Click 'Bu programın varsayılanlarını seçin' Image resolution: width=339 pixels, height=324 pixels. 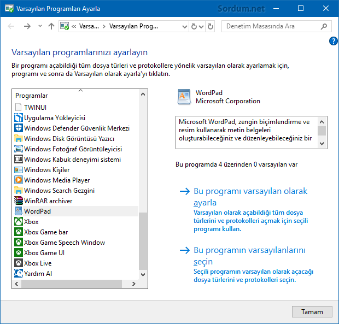coord(249,256)
